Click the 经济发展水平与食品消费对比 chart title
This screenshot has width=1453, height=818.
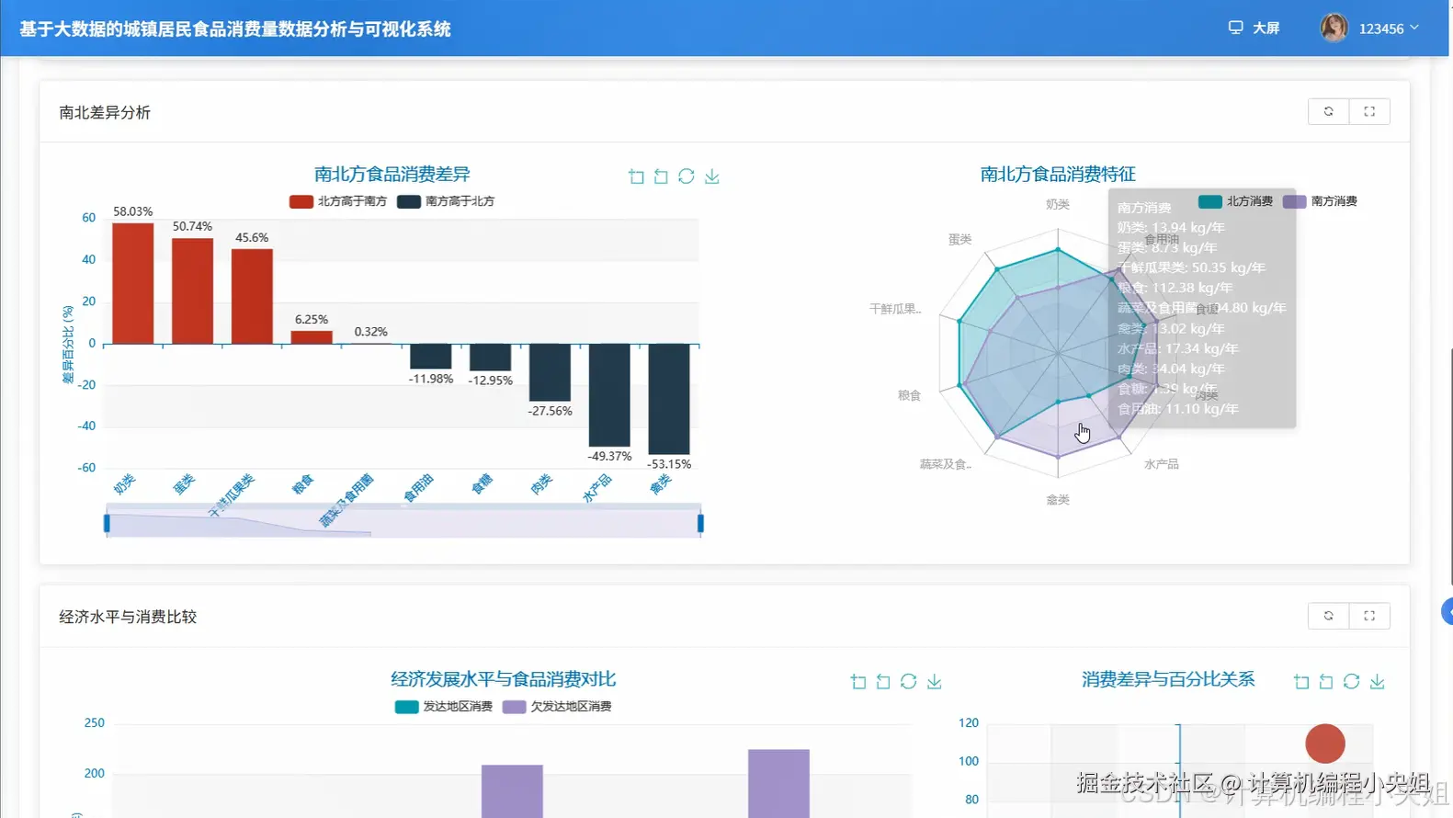coord(504,679)
